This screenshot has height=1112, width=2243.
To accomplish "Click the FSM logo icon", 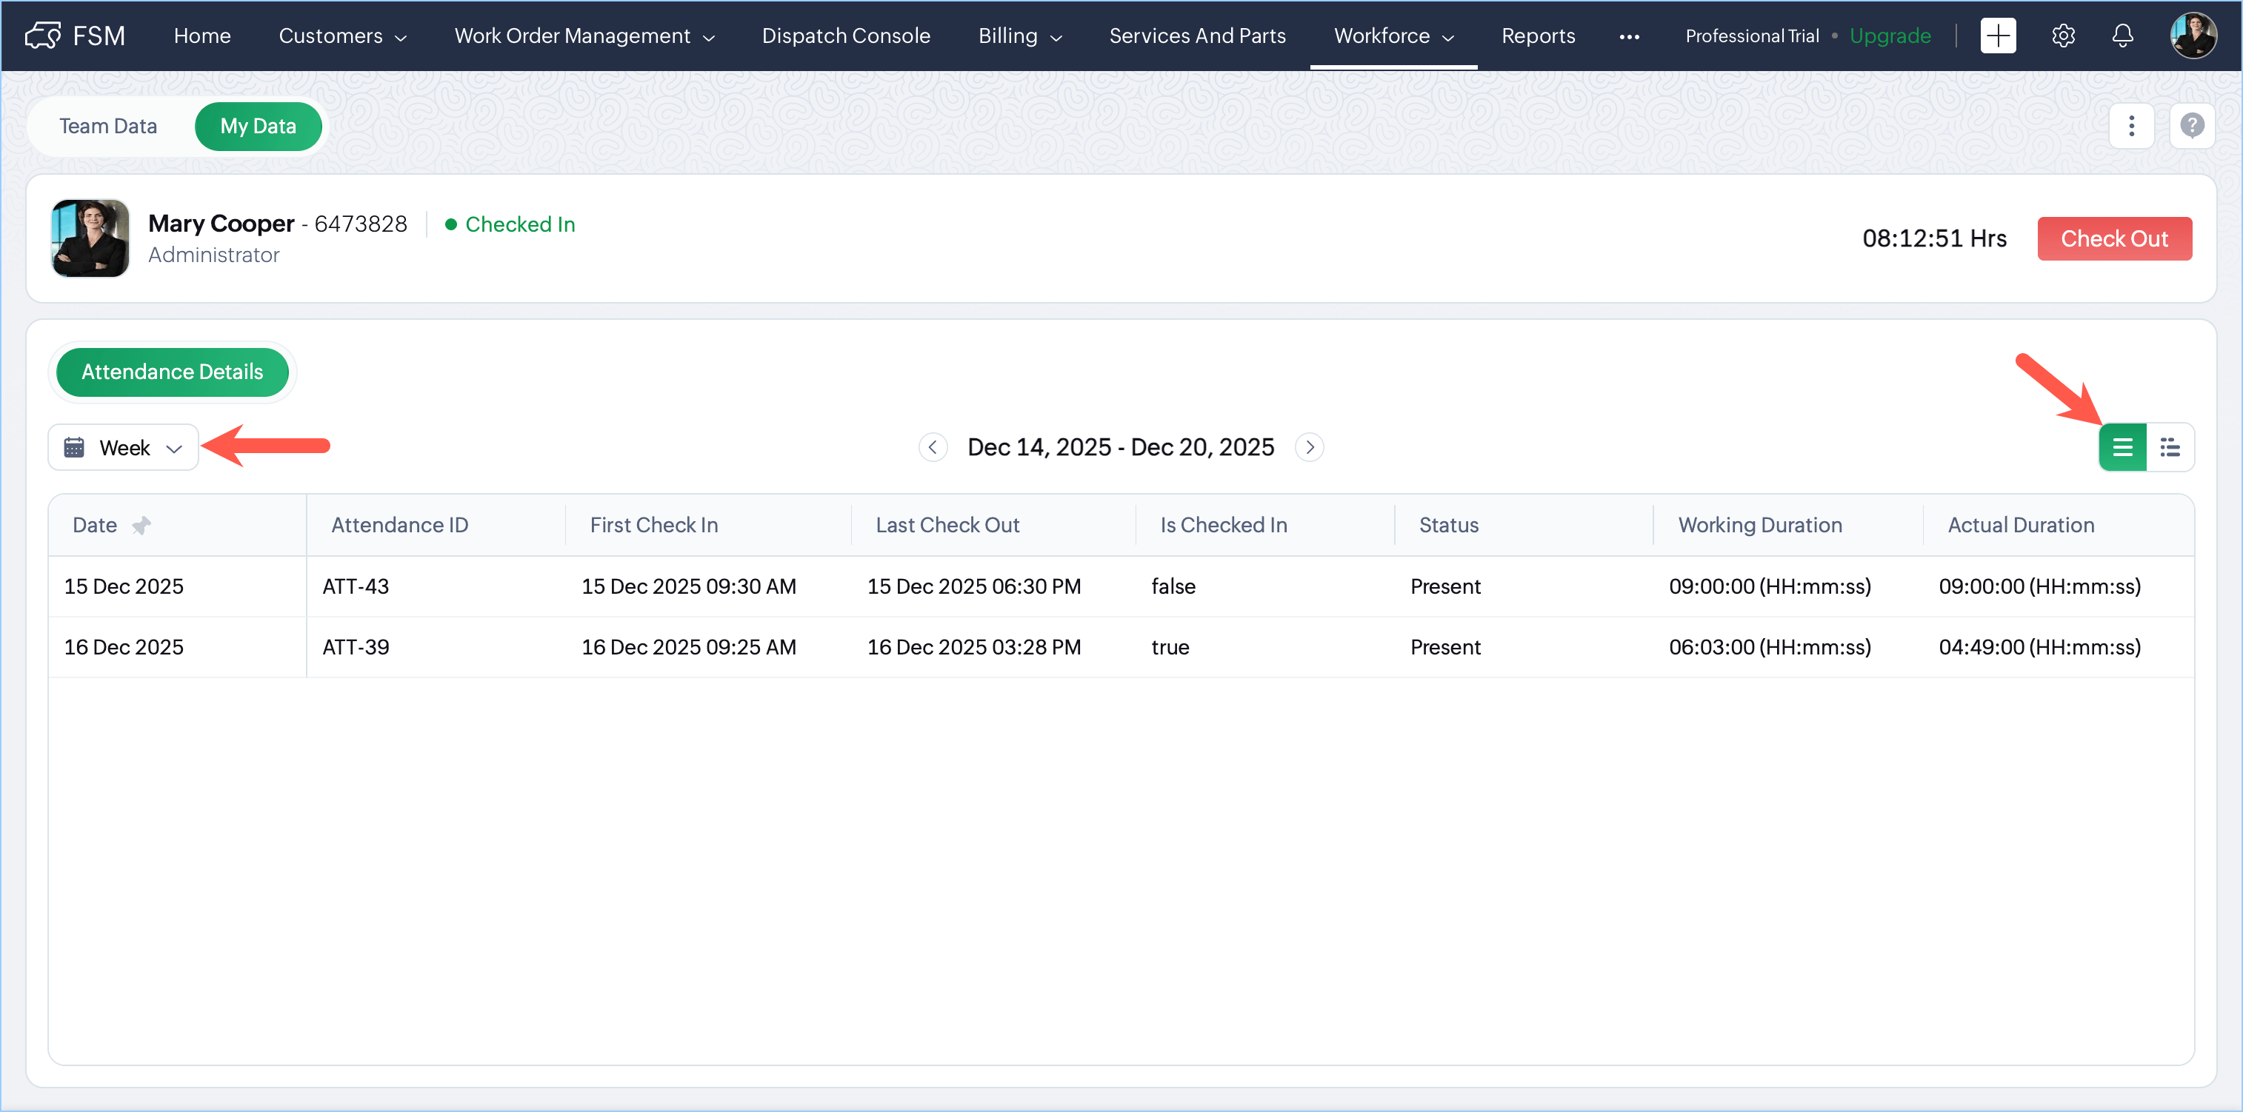I will point(43,36).
